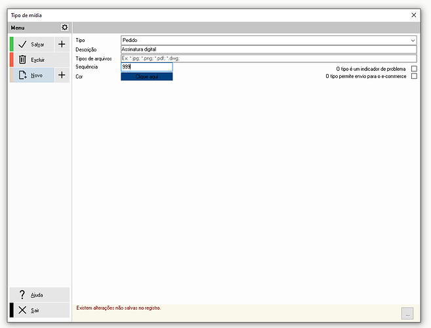Click the Ajuda question mark icon
Screen dimensions: 431x328
coord(22,295)
